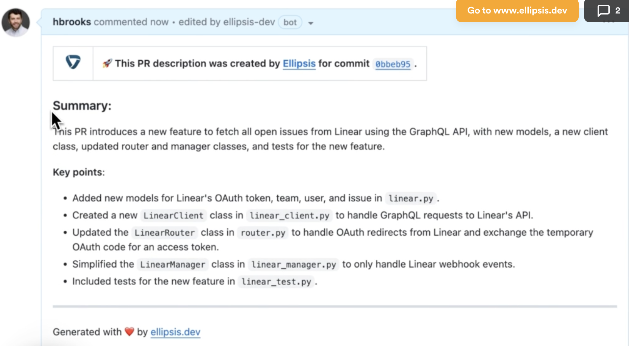Follow the Ellipsis link in the banner

(299, 63)
